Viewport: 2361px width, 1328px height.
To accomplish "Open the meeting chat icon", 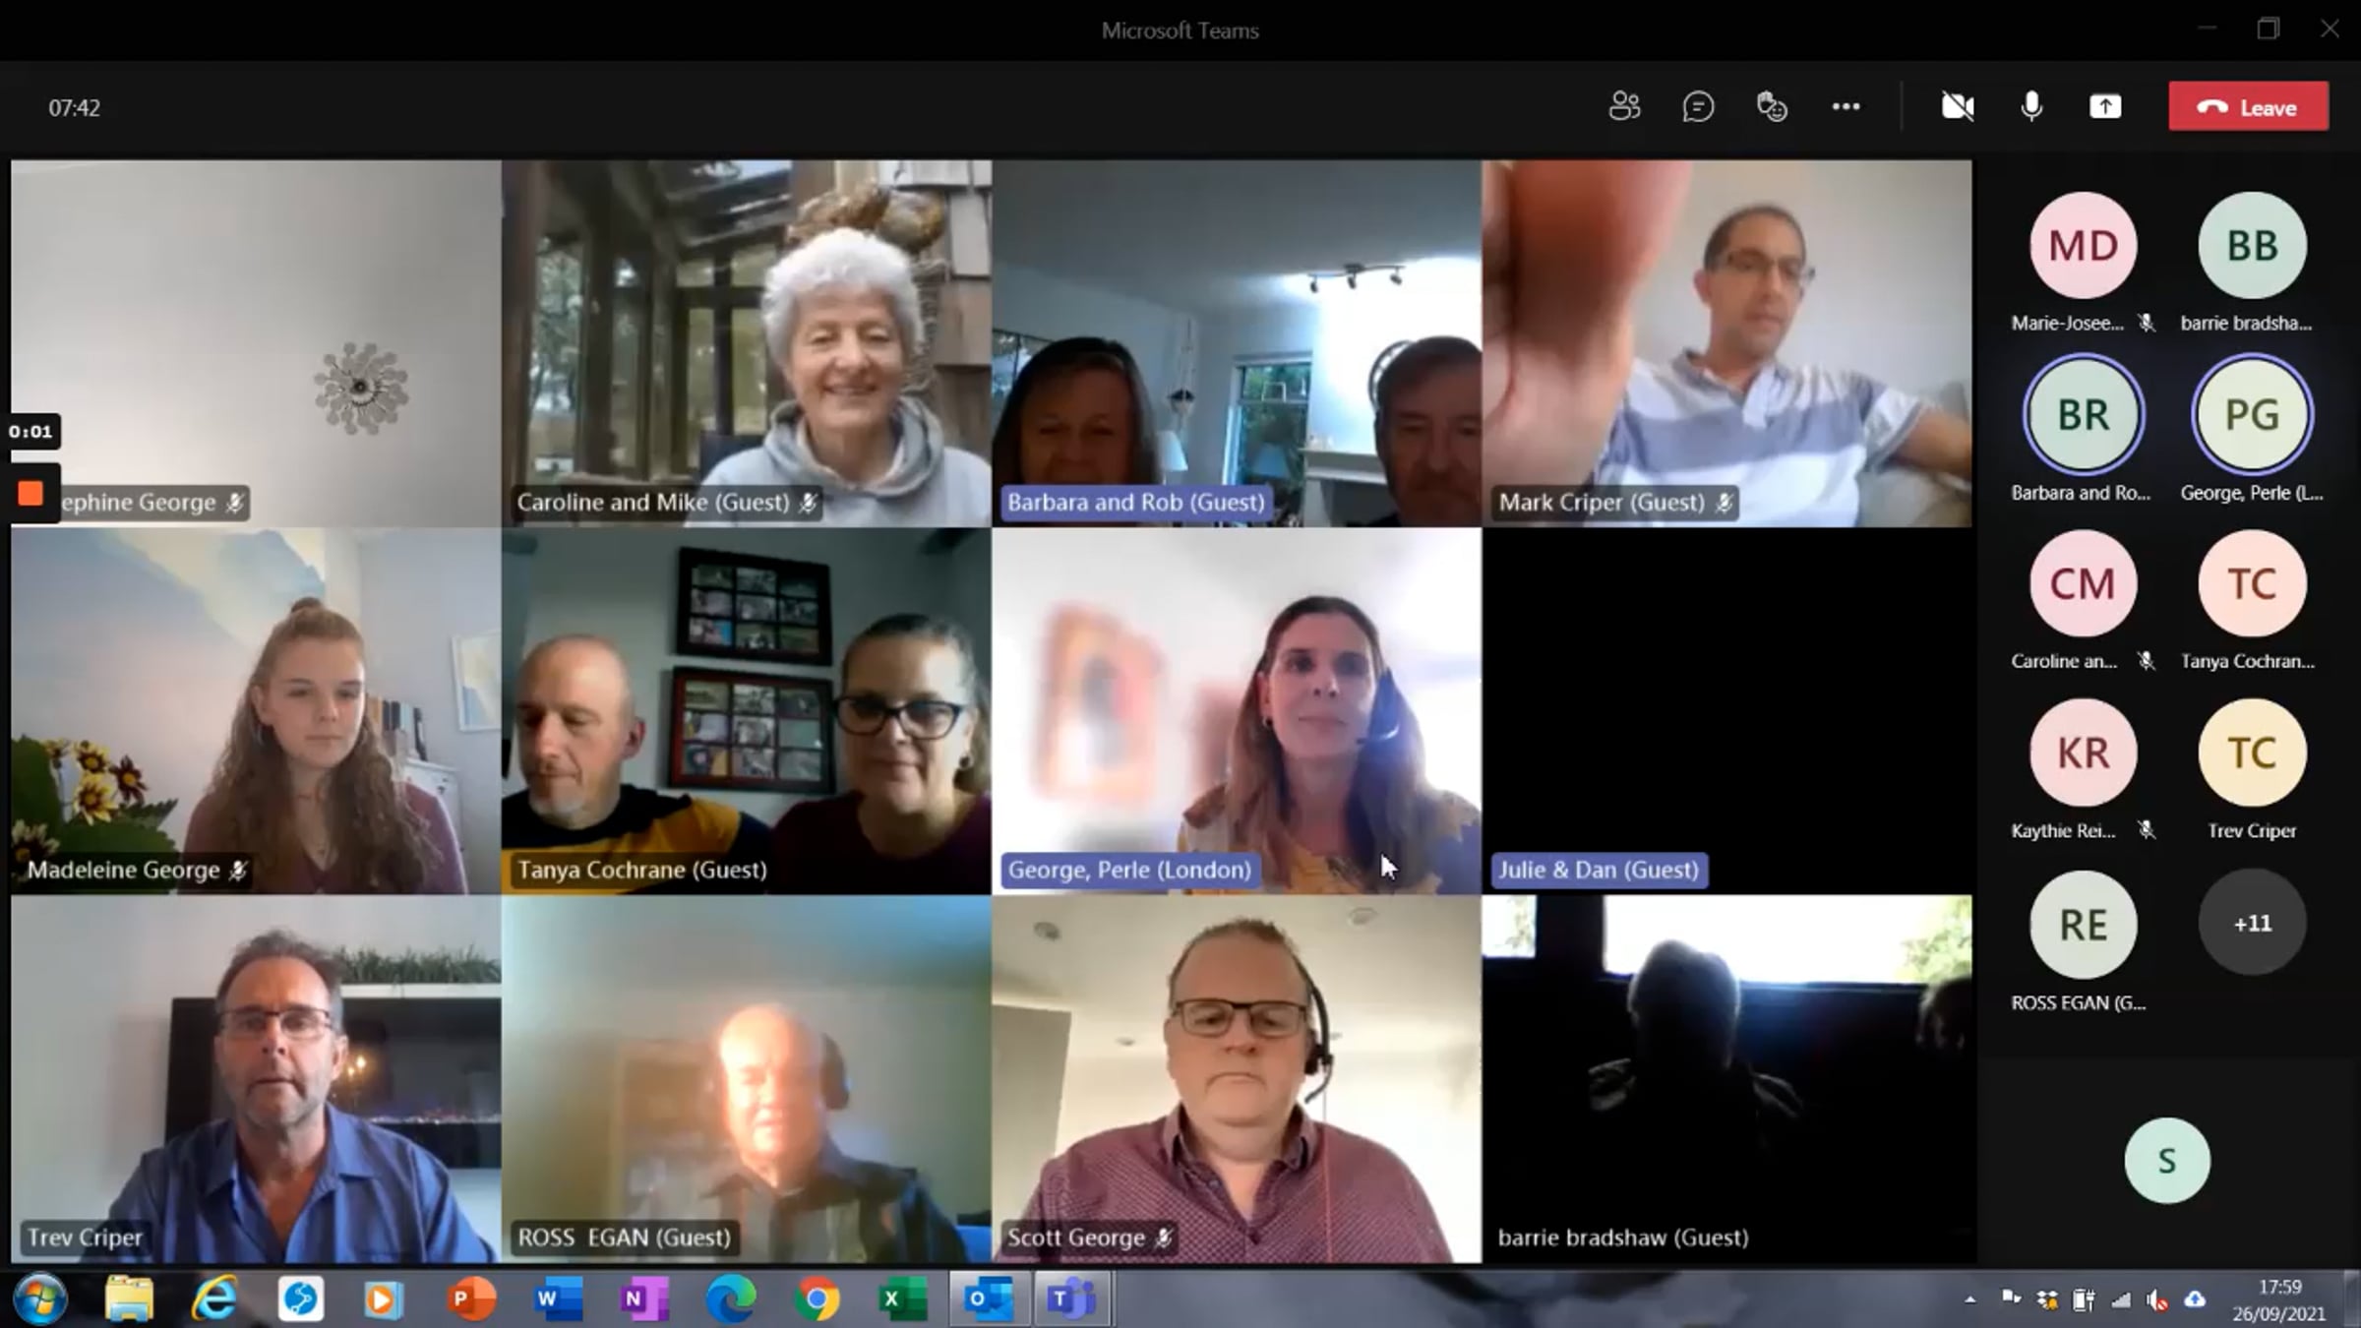I will pyautogui.click(x=1698, y=106).
